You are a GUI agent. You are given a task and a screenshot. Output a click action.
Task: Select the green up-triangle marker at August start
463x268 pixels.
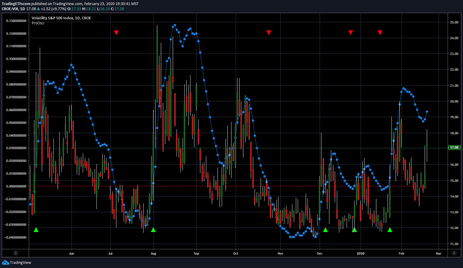[x=153, y=230]
